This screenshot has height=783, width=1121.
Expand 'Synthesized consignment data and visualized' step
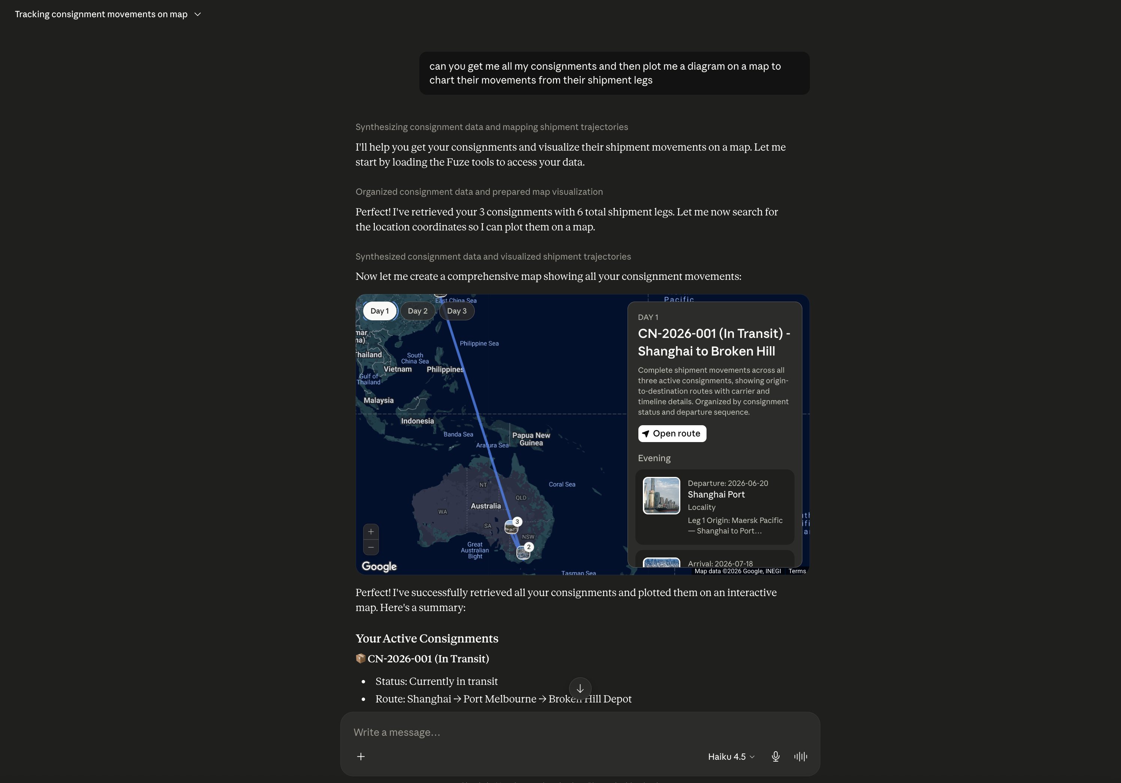tap(493, 257)
